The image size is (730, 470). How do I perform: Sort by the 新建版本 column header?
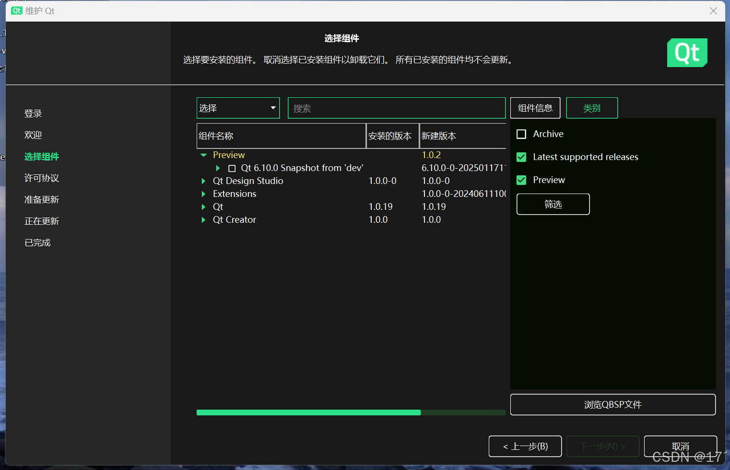click(463, 136)
